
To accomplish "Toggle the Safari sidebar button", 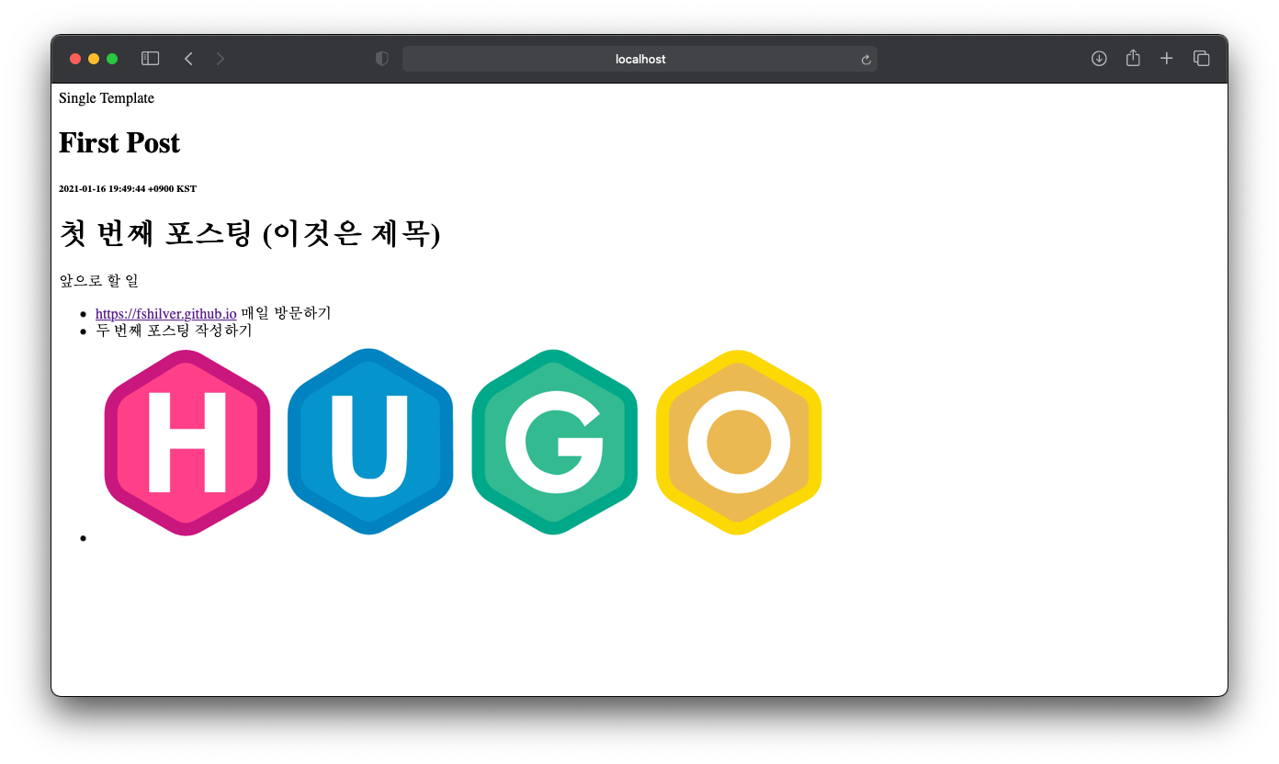I will click(x=151, y=59).
